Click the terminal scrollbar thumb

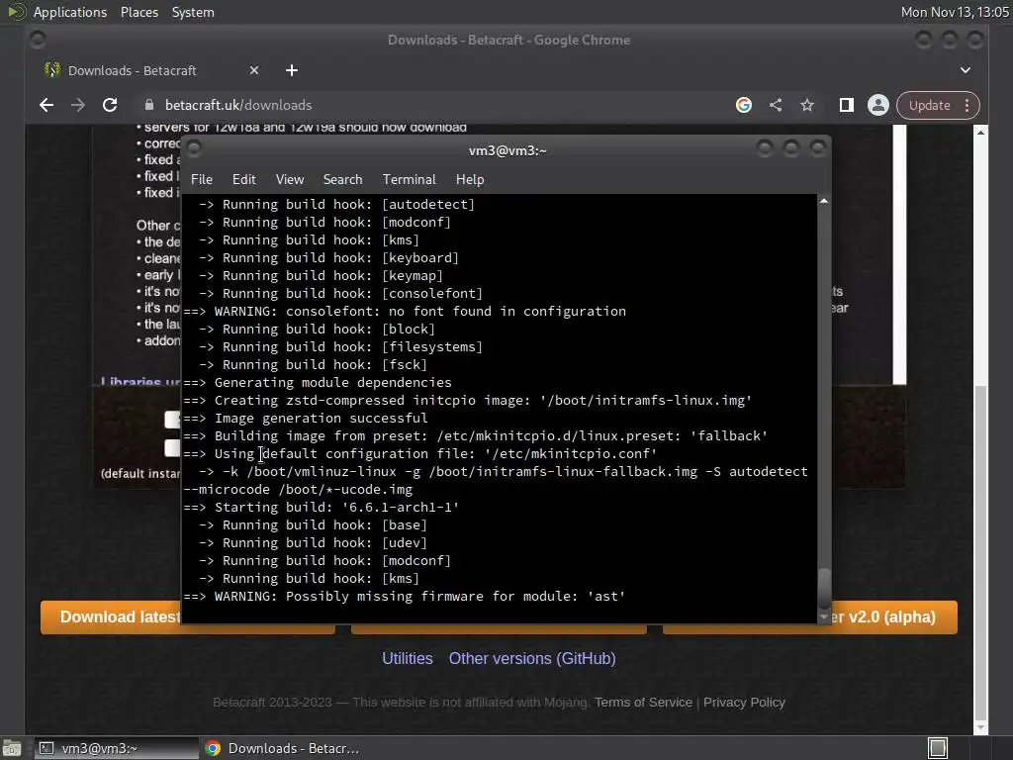(x=824, y=587)
